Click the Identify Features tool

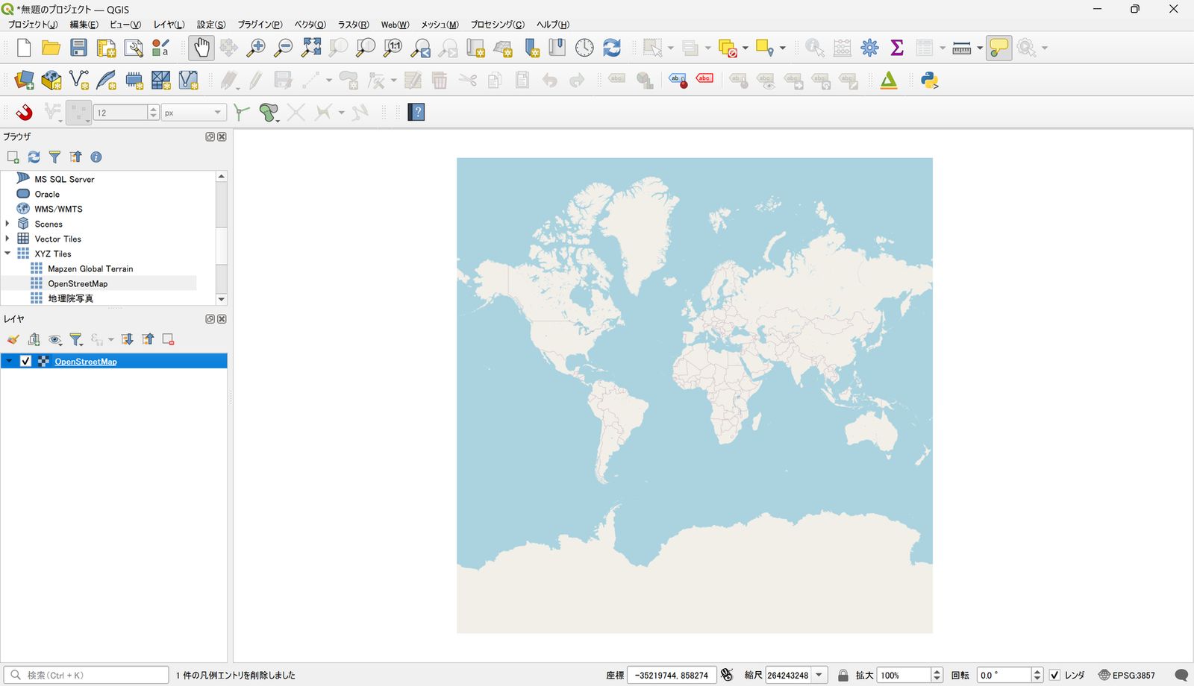(814, 48)
